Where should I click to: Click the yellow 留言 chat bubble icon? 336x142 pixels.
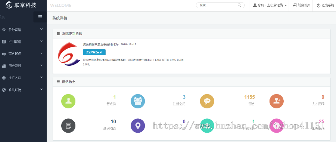click(x=207, y=101)
